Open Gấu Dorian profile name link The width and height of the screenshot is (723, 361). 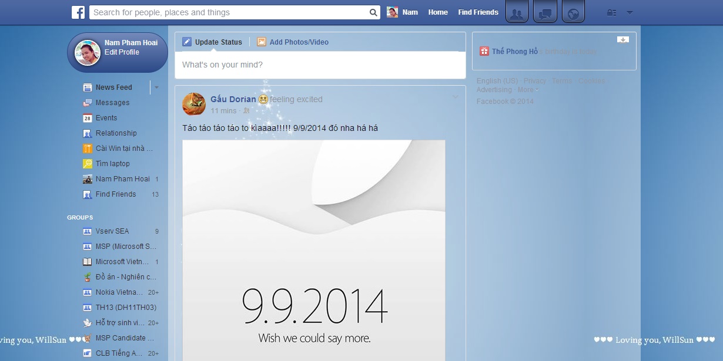click(233, 99)
